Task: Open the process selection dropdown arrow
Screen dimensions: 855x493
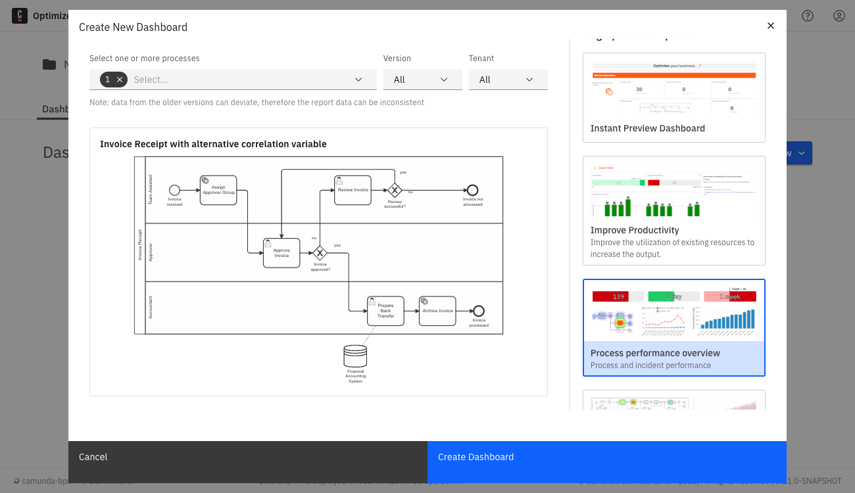Action: coord(358,80)
